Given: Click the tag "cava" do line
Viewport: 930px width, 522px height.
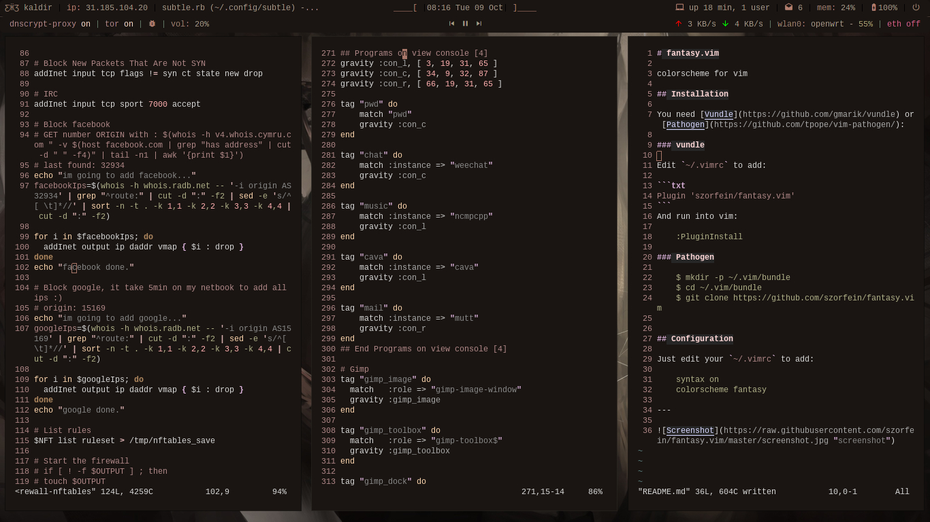Looking at the screenshot, I should 371,257.
